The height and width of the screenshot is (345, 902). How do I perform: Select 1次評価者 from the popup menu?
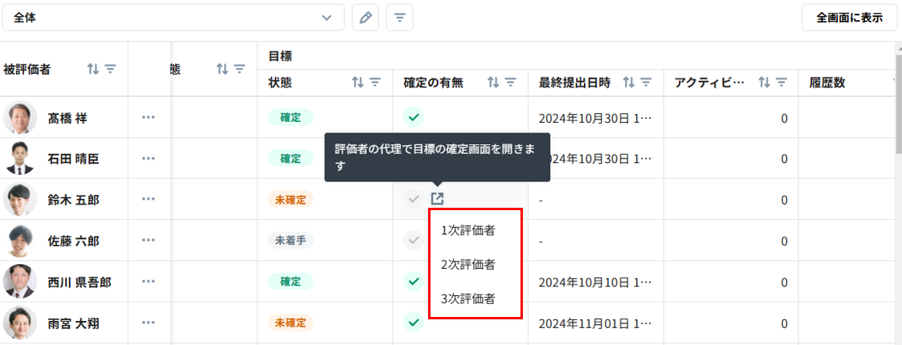[468, 230]
